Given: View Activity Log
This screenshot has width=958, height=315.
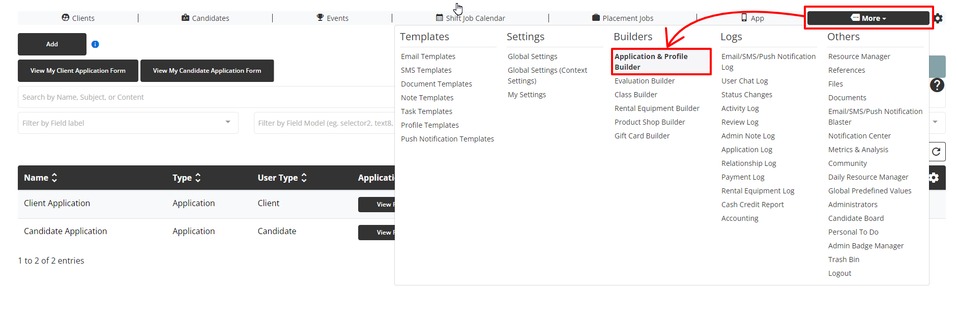Looking at the screenshot, I should [x=740, y=108].
